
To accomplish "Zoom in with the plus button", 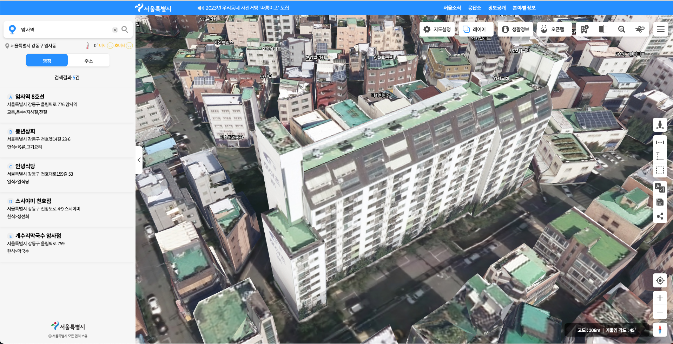I will click(x=660, y=298).
